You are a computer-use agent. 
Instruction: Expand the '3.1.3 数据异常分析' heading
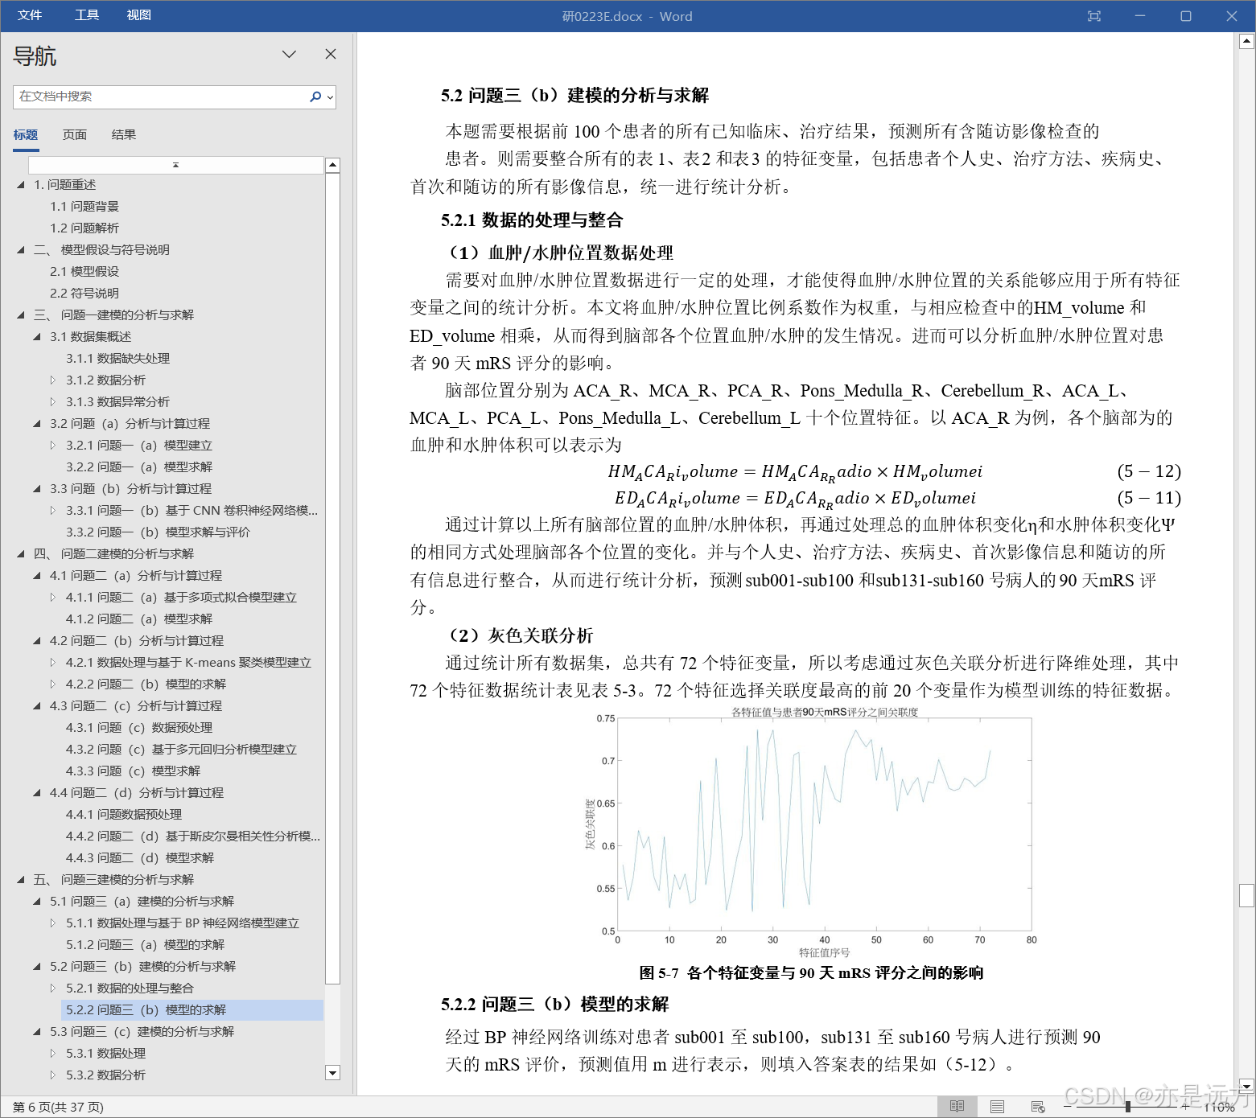pos(53,402)
